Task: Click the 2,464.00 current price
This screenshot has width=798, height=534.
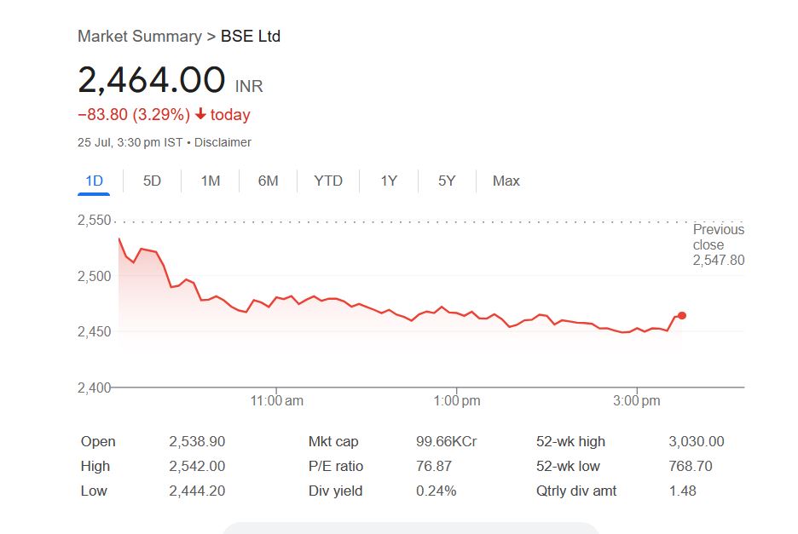Action: click(152, 80)
